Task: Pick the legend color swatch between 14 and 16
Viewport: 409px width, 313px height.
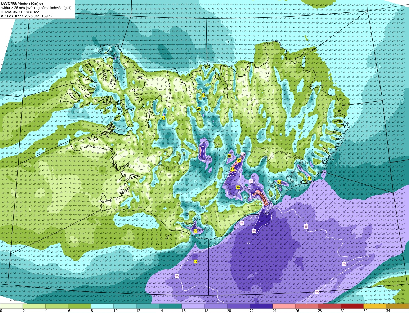Action: [x=170, y=306]
